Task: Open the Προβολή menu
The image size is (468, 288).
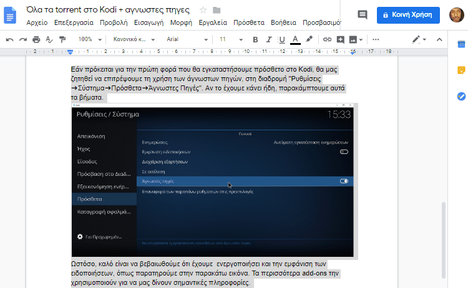Action: pyautogui.click(x=114, y=22)
